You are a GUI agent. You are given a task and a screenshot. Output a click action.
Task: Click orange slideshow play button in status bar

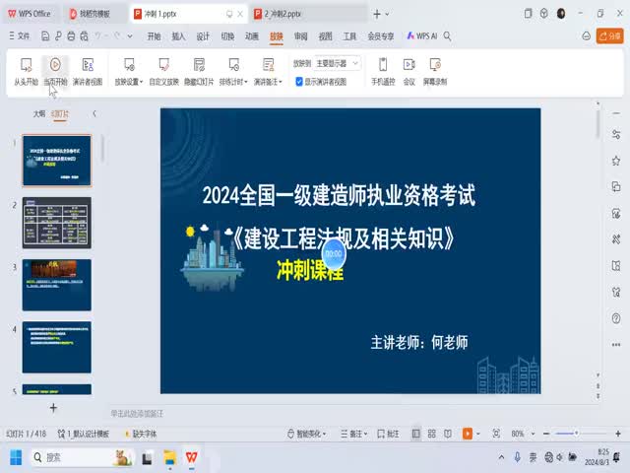click(x=468, y=434)
